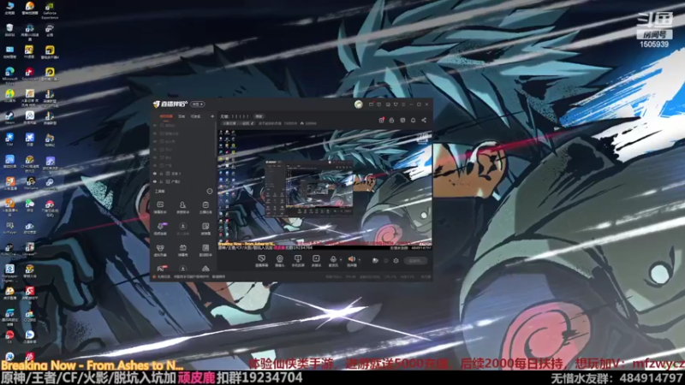685x385 pixels.
Task: Click the small circle icon left of the gear
Action: (386, 261)
